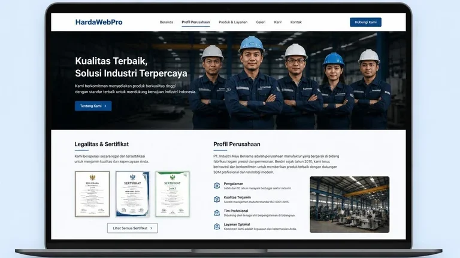Click the arrow in Tentang Kami button

pos(105,106)
